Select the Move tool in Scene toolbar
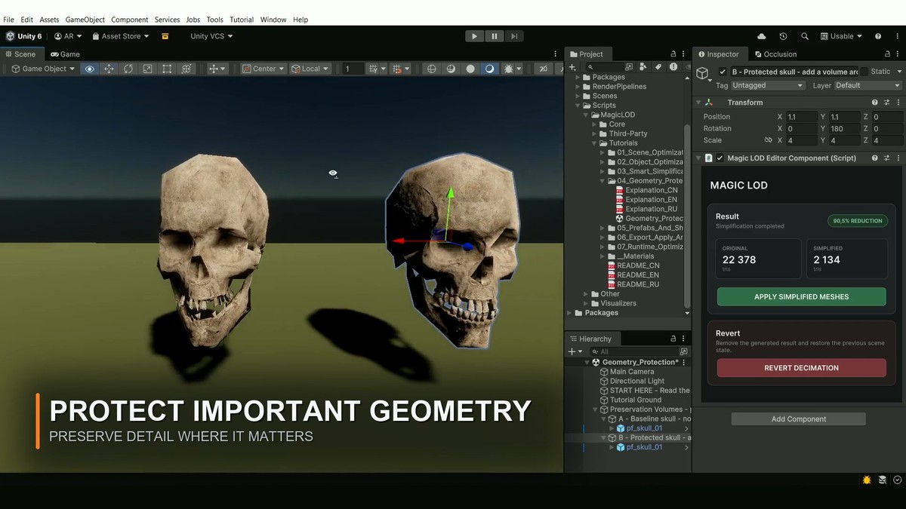This screenshot has height=509, width=906. pyautogui.click(x=109, y=69)
